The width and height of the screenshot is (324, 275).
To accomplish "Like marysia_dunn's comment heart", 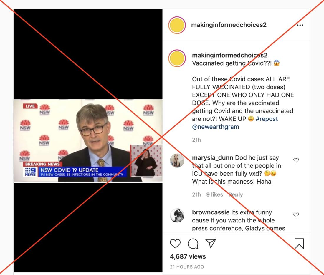I will [x=296, y=160].
